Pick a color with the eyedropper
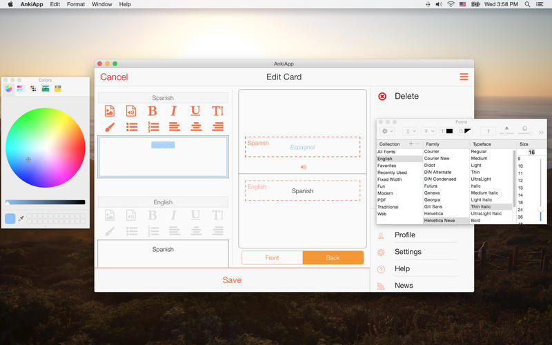Viewport: 552px width, 345px height. tap(21, 219)
